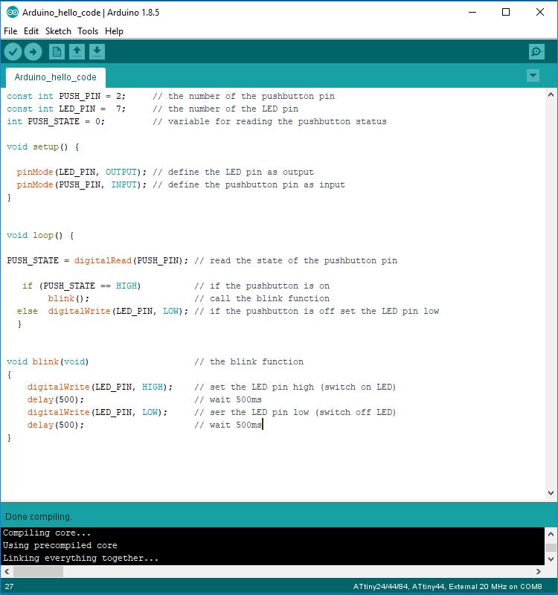Click the Arduino logo in title bar
Screen dimensions: 558x595
tap(13, 12)
